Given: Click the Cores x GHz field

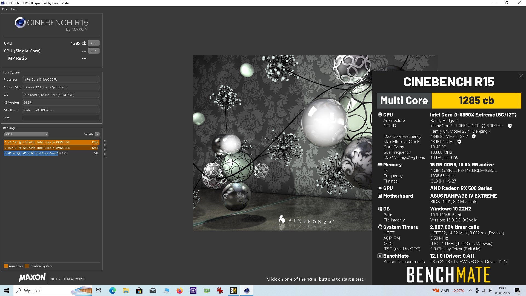Looking at the screenshot, I should click(x=61, y=87).
